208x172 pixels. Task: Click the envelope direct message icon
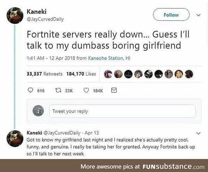click(x=114, y=90)
